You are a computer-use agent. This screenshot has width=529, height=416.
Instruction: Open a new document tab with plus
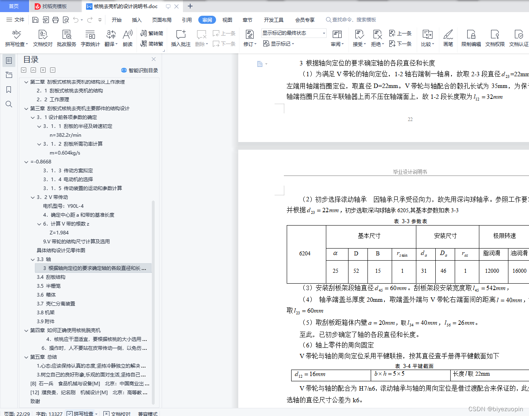(x=190, y=6)
